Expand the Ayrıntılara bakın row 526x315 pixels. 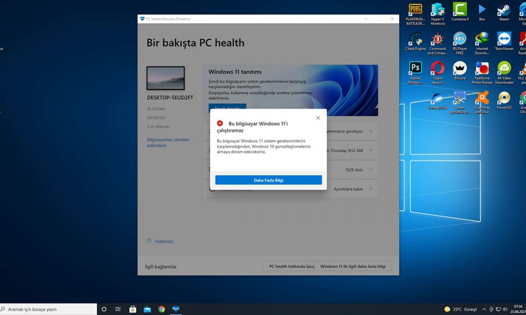click(370, 188)
